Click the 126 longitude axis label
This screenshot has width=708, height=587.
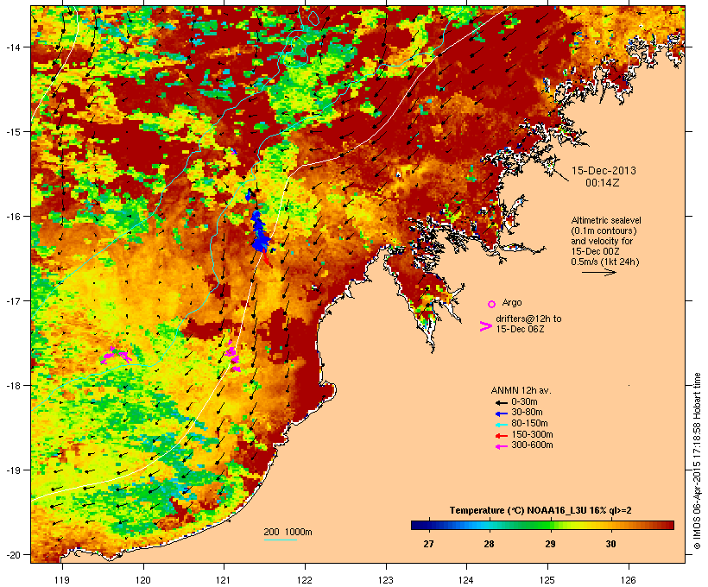tap(629, 580)
